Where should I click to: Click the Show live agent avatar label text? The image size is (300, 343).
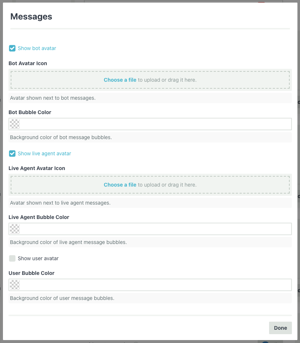tap(43, 153)
